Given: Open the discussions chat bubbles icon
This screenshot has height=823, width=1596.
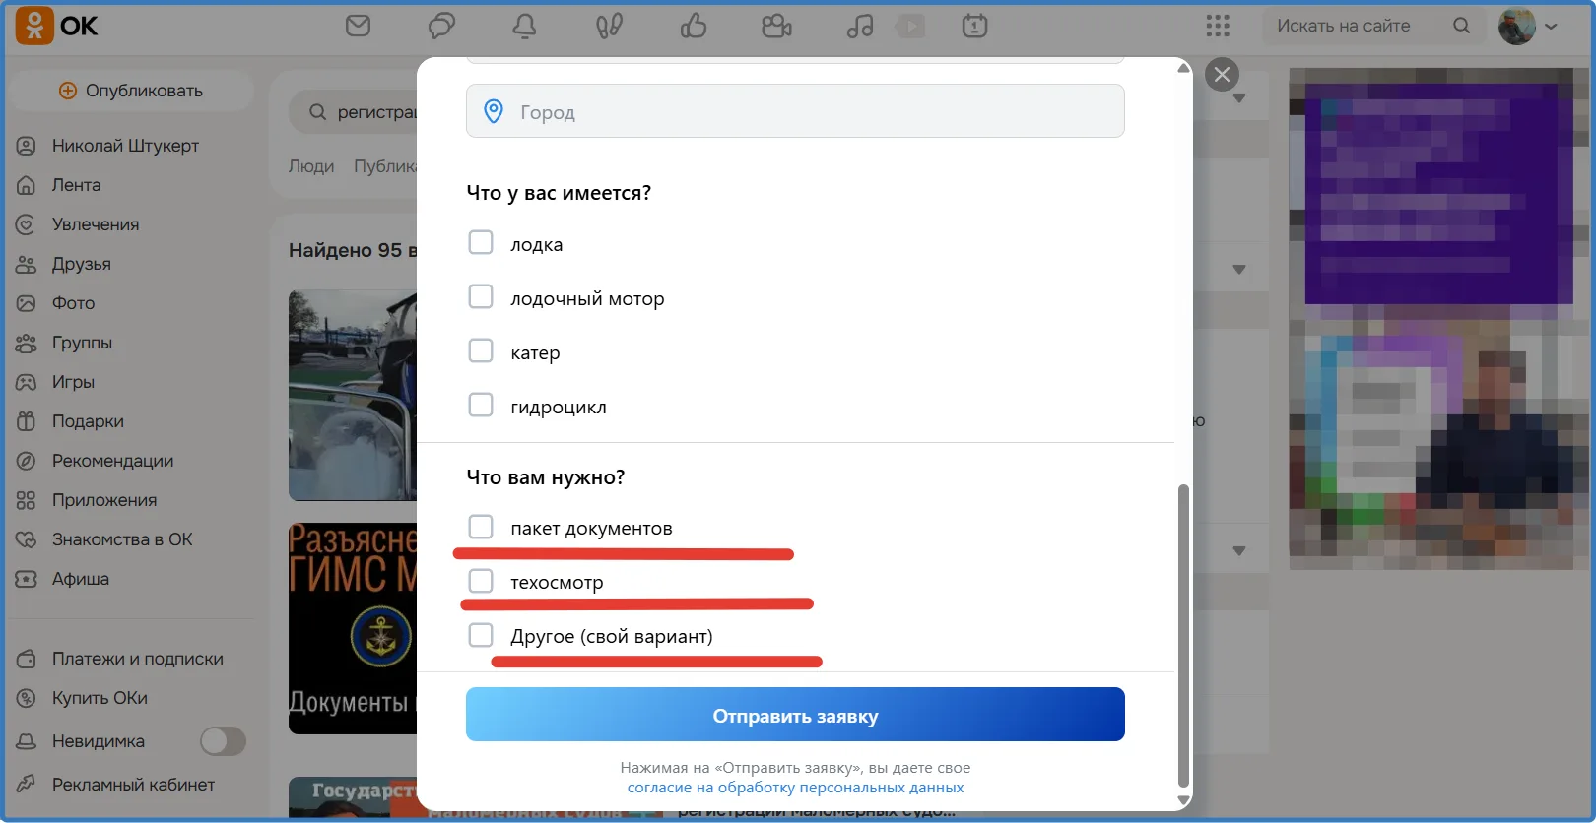Looking at the screenshot, I should click(441, 26).
